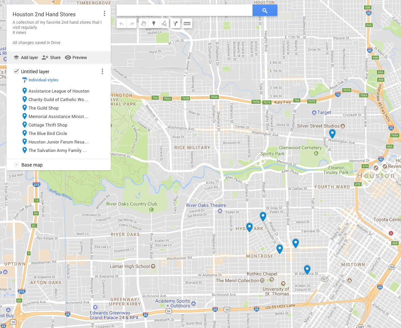Click the Base map label
Viewport: 401px width, 328px height.
pos(32,165)
